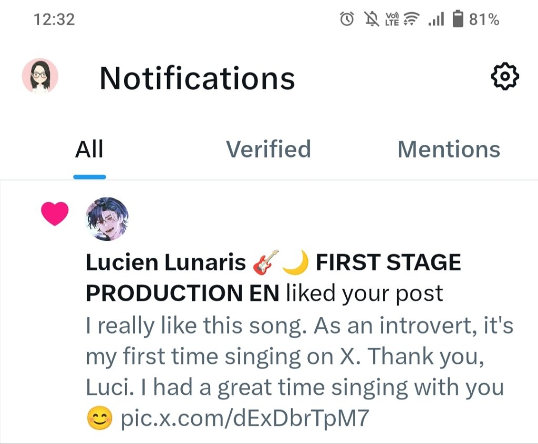
Task: Switch to the Verified tab
Action: pyautogui.click(x=268, y=150)
